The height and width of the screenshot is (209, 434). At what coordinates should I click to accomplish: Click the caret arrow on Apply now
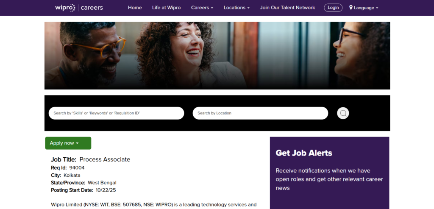(77, 143)
